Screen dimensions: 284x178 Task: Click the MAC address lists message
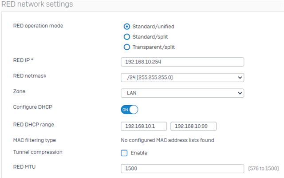(x=168, y=140)
